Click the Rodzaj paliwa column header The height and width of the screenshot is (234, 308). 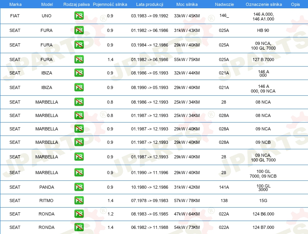76,4
